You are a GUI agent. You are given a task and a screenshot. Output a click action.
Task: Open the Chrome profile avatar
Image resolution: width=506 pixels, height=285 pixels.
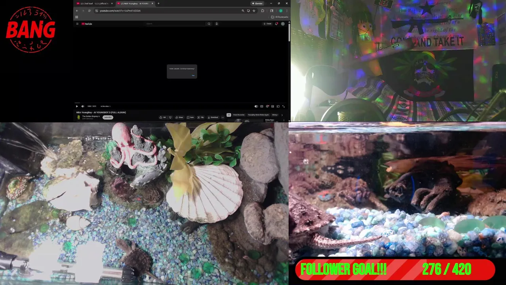(281, 11)
